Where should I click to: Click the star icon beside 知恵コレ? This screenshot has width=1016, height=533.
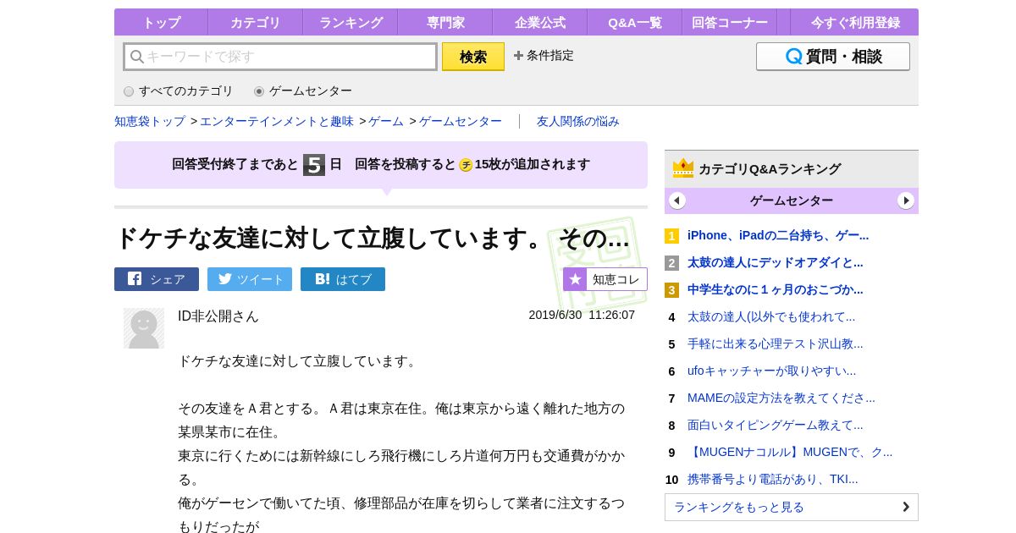575,279
